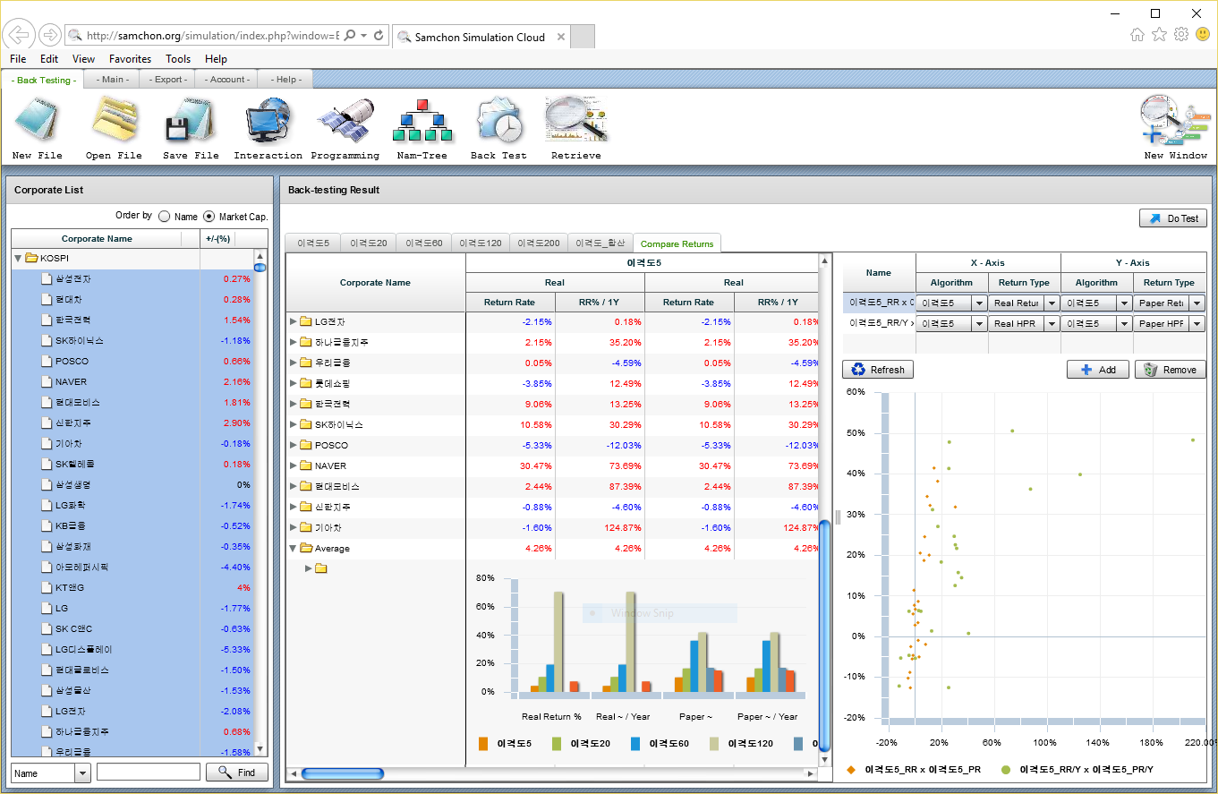Collapse the Average folder row
Screen dimensions: 1218x794
point(294,549)
